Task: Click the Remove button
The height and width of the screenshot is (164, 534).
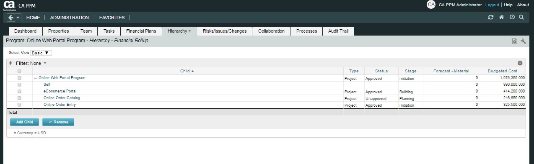Action: point(58,122)
